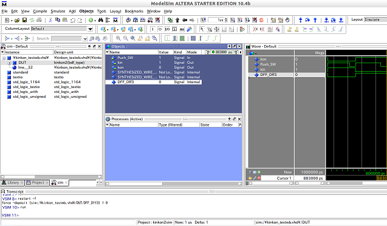Cut selection with the scissors icon

50,20
